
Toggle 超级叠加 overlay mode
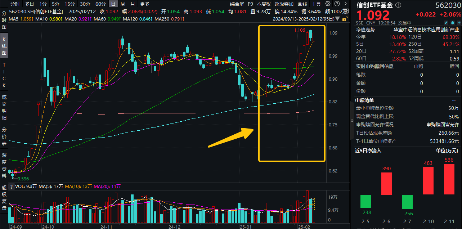[x=284, y=4]
